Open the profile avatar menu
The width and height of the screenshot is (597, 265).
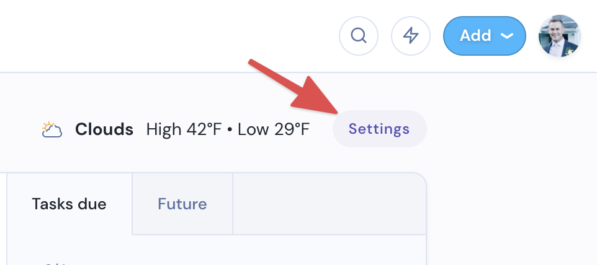point(559,36)
